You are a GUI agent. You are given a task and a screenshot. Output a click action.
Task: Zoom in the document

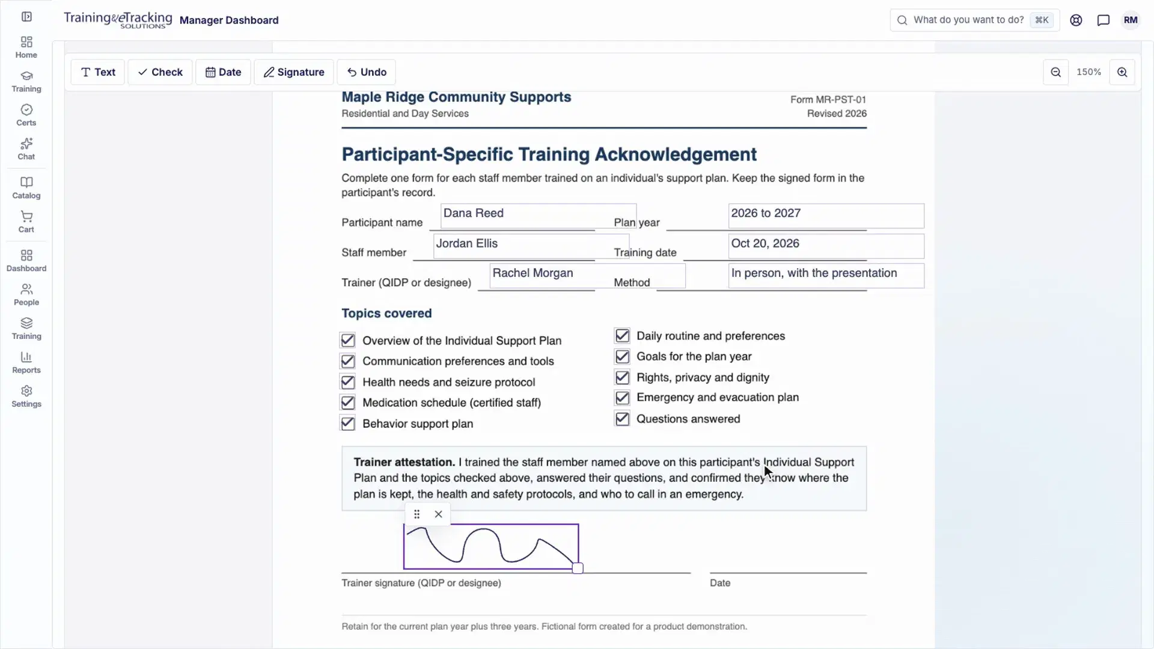point(1122,72)
